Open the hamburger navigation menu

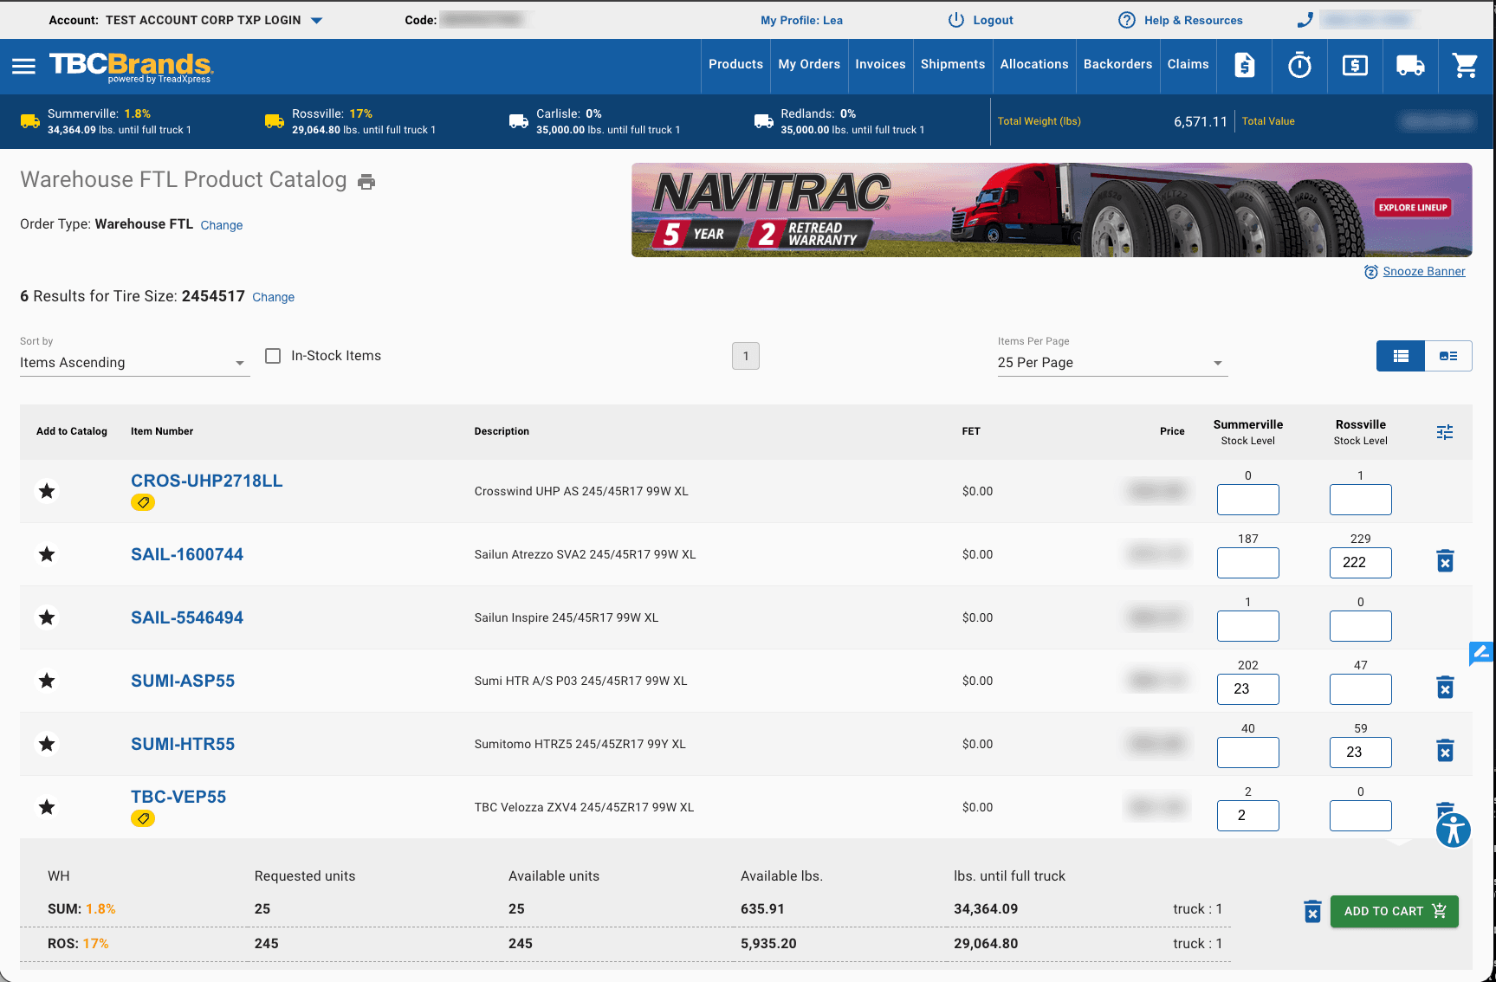(23, 66)
